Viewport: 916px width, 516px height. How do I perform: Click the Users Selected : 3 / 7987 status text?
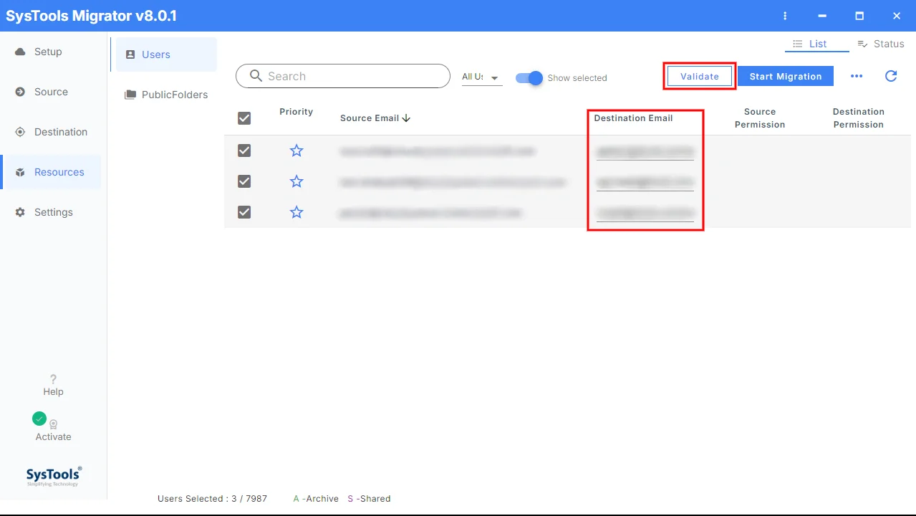coord(212,499)
